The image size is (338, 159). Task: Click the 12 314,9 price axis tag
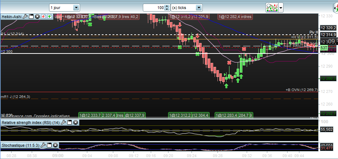point(328,35)
